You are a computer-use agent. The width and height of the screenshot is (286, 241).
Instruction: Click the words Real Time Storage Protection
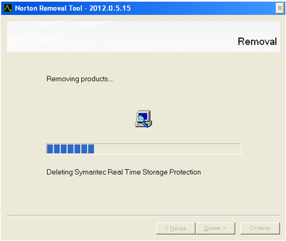click(x=154, y=172)
